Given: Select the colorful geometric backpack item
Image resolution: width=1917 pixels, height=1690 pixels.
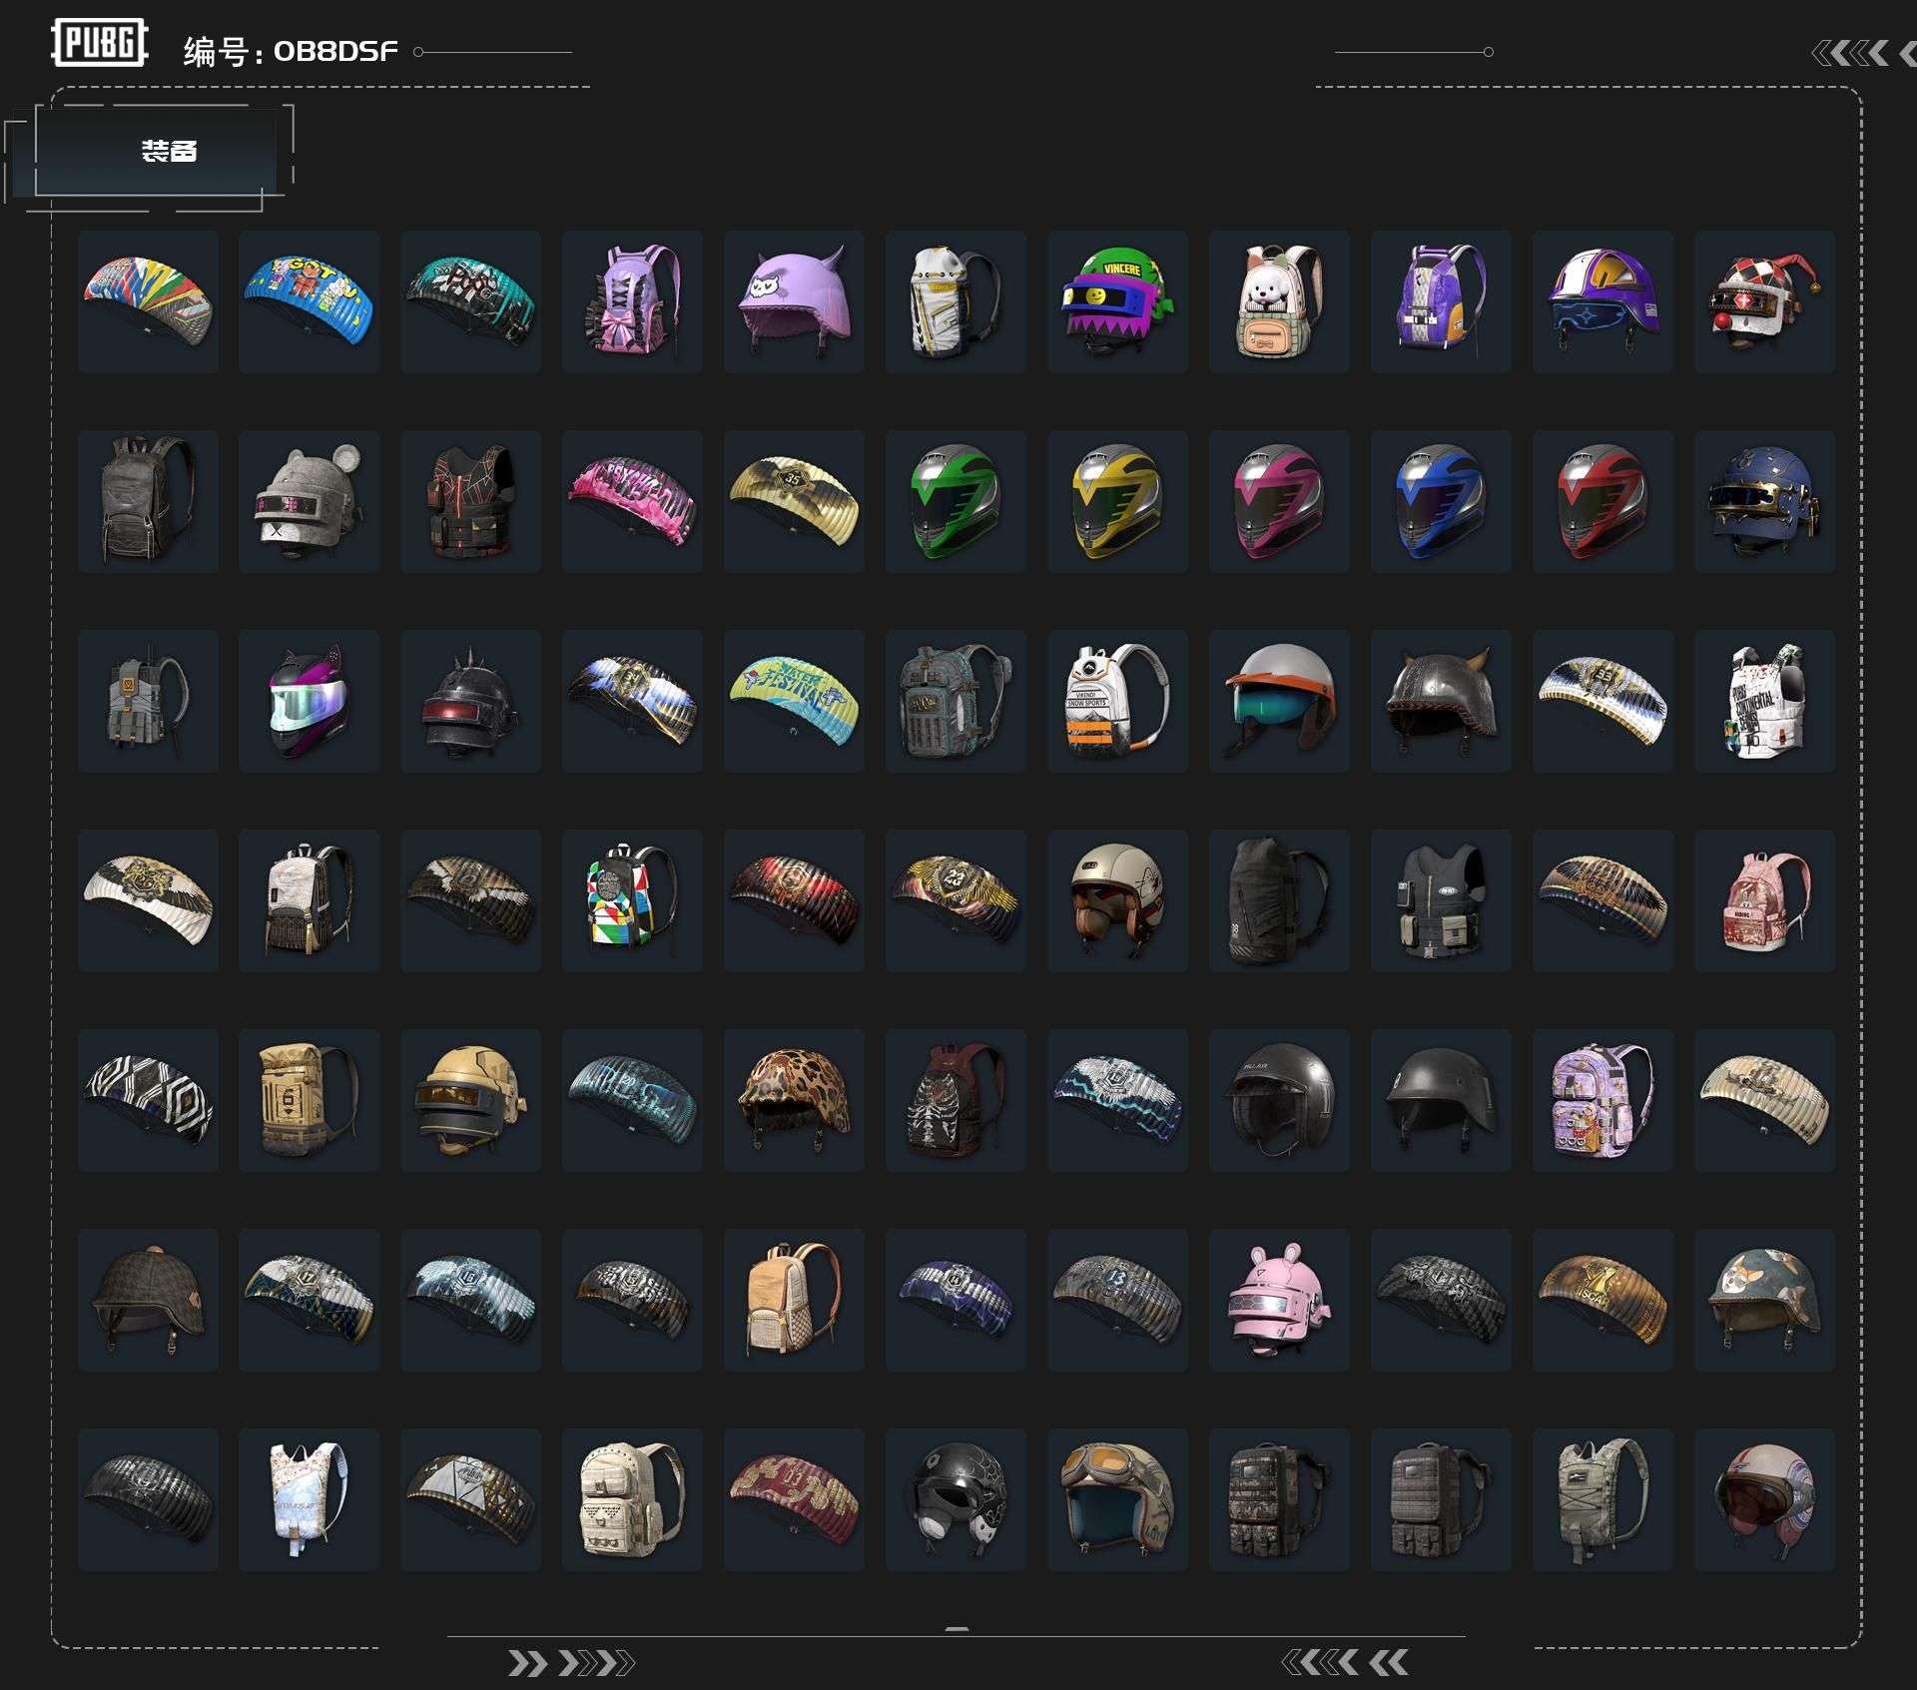Looking at the screenshot, I should (632, 900).
